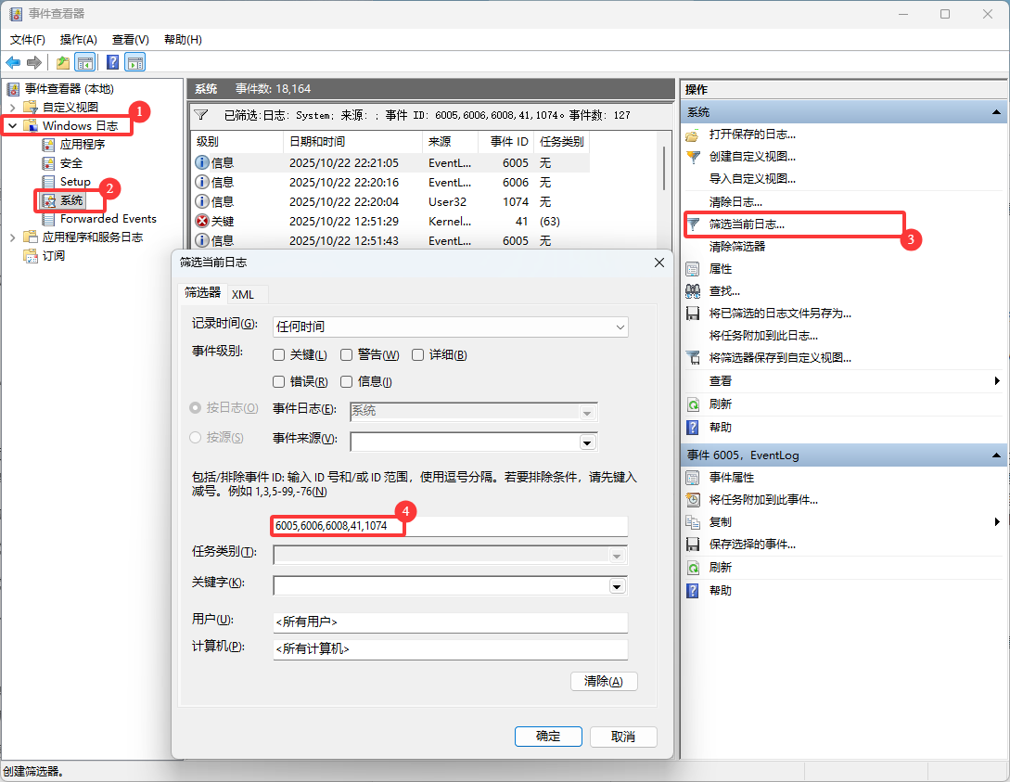Open the 操作(A) menu
This screenshot has width=1010, height=782.
tap(79, 39)
